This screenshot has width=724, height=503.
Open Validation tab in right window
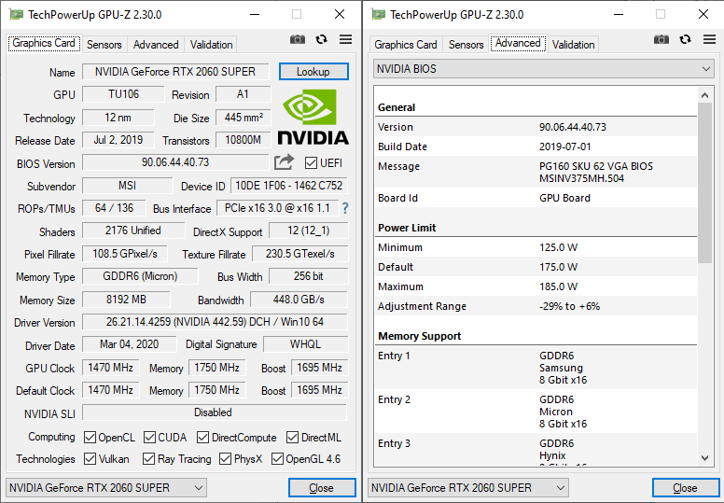click(574, 45)
